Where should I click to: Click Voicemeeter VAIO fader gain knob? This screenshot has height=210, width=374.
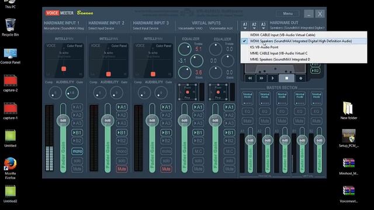[x=185, y=120]
